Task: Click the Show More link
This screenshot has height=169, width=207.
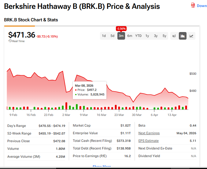Action: pyautogui.click(x=102, y=166)
